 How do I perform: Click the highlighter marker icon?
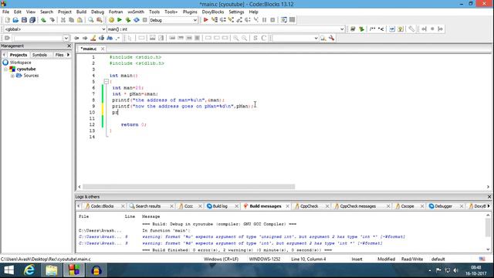point(93,38)
